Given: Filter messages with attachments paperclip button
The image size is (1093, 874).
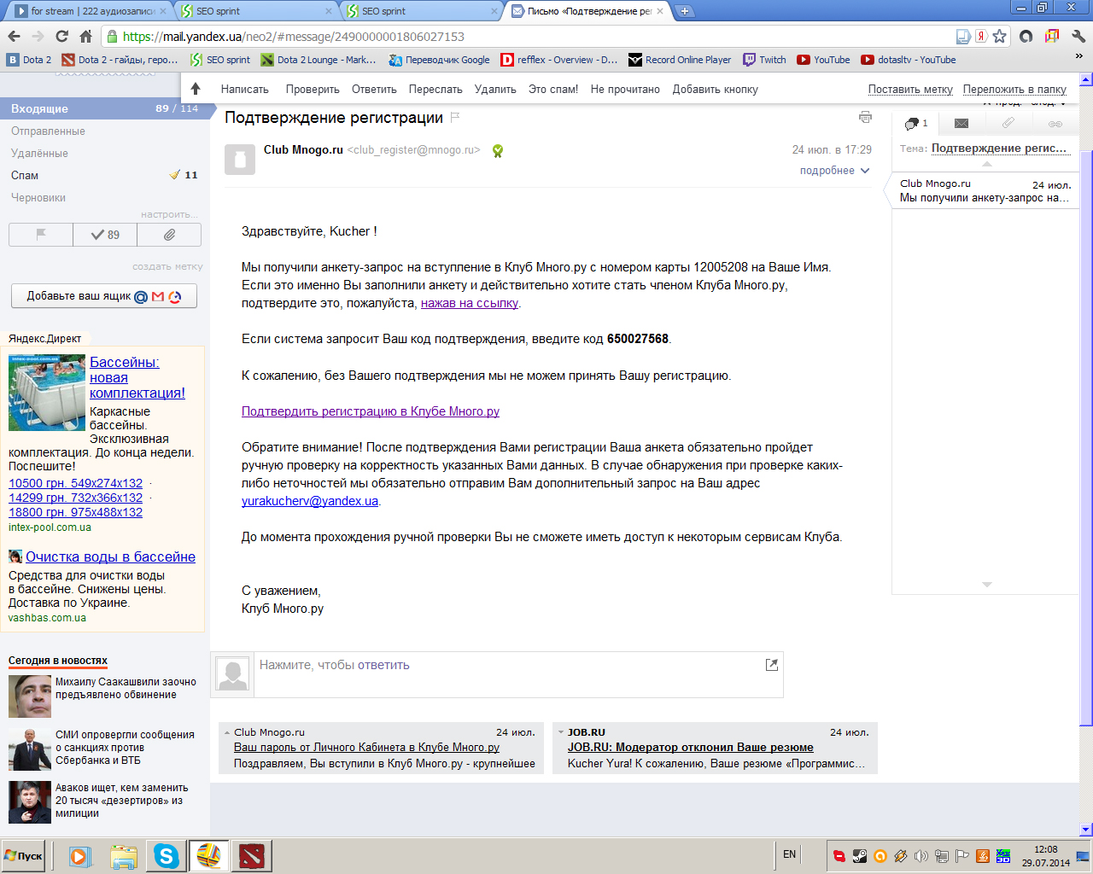Looking at the screenshot, I should [169, 235].
